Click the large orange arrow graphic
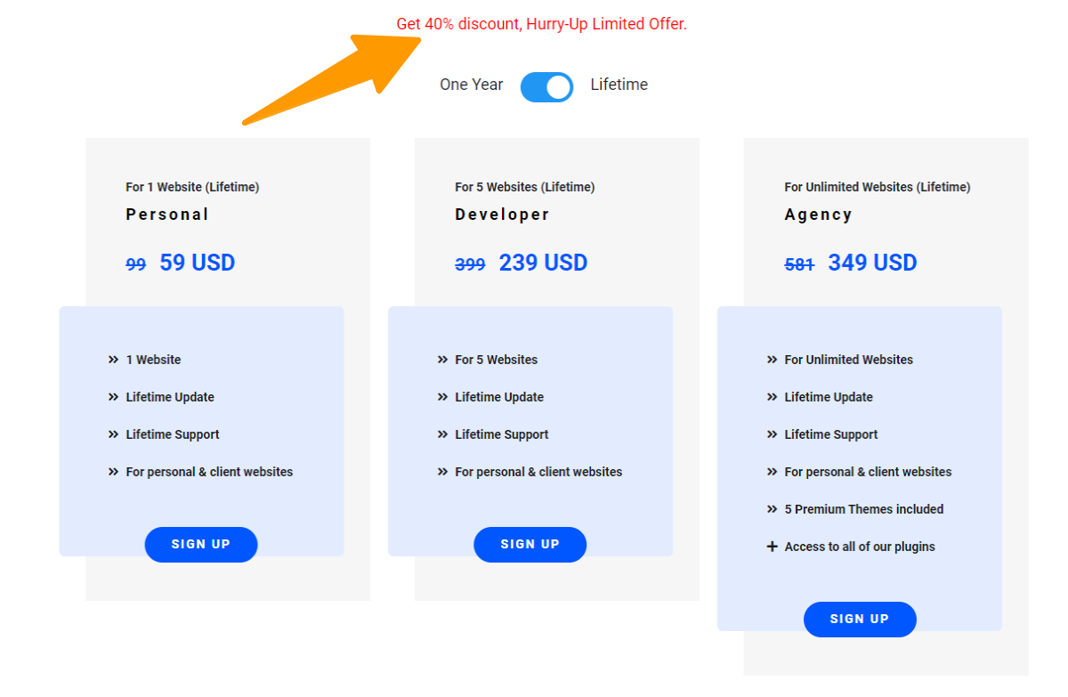 [347, 76]
